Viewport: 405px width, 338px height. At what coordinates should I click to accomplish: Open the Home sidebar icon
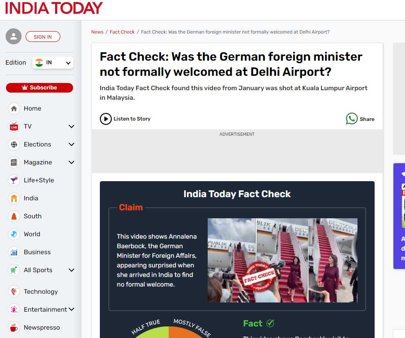[x=14, y=109]
